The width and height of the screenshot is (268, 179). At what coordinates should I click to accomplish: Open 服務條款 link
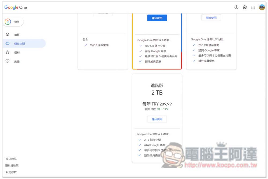click(11, 172)
